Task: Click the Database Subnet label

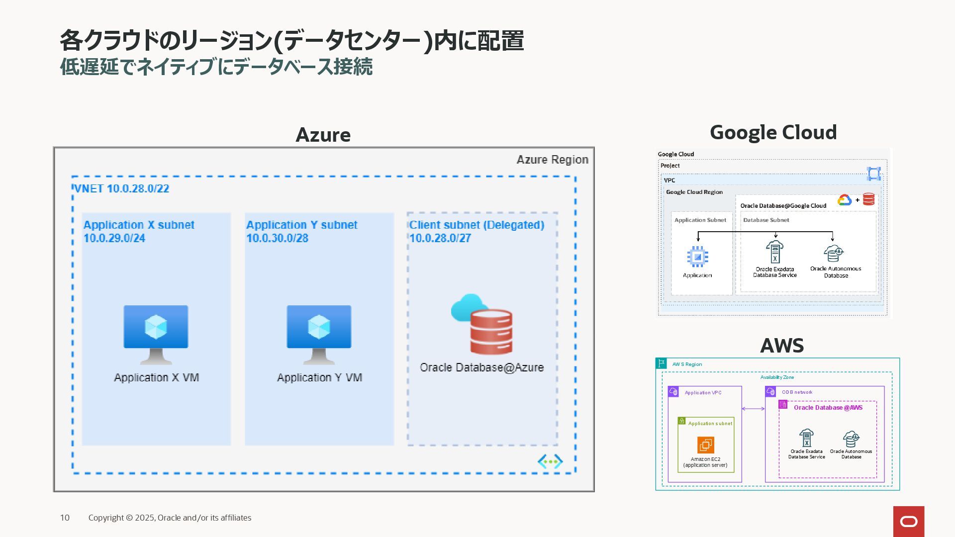Action: (x=766, y=220)
